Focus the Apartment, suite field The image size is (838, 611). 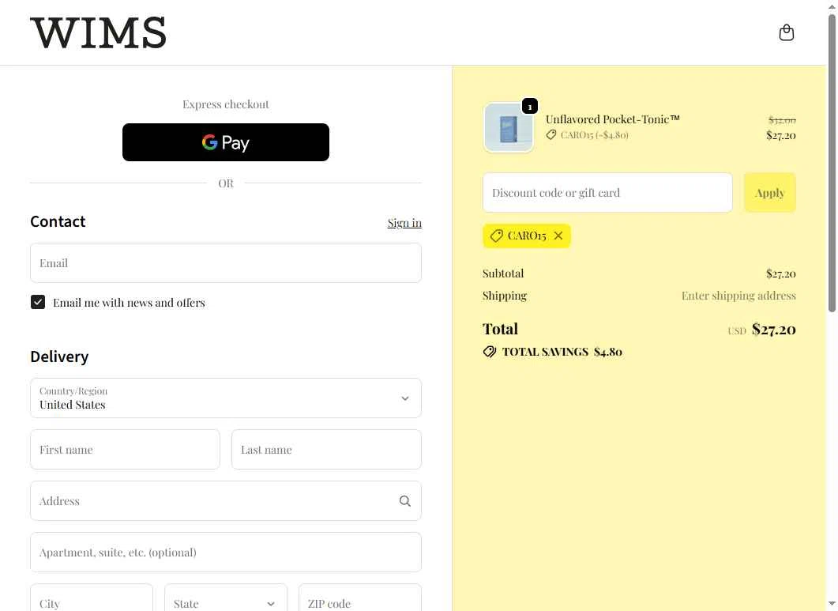coord(226,553)
